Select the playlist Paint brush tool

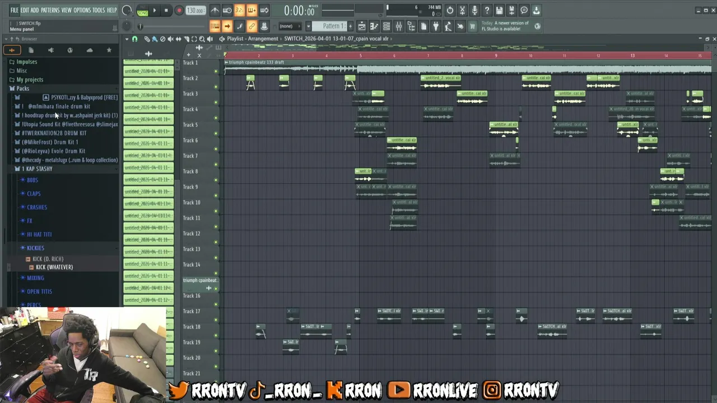(155, 39)
